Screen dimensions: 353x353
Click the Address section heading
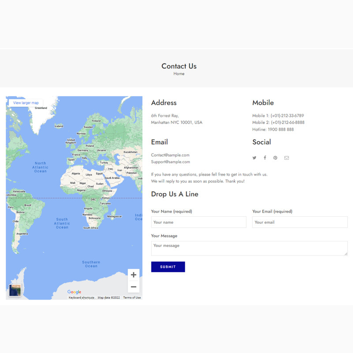click(x=164, y=103)
